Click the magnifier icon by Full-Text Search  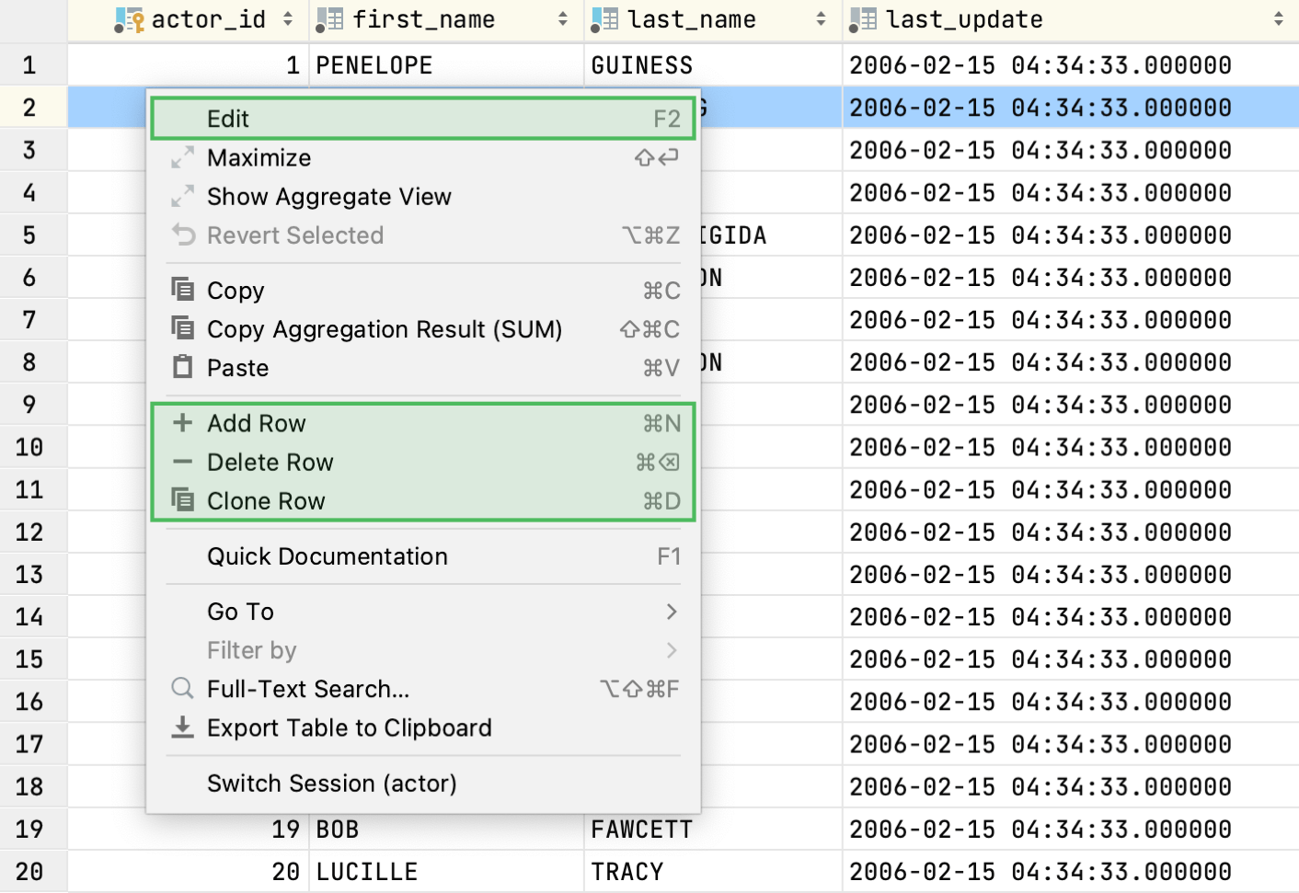click(x=181, y=689)
